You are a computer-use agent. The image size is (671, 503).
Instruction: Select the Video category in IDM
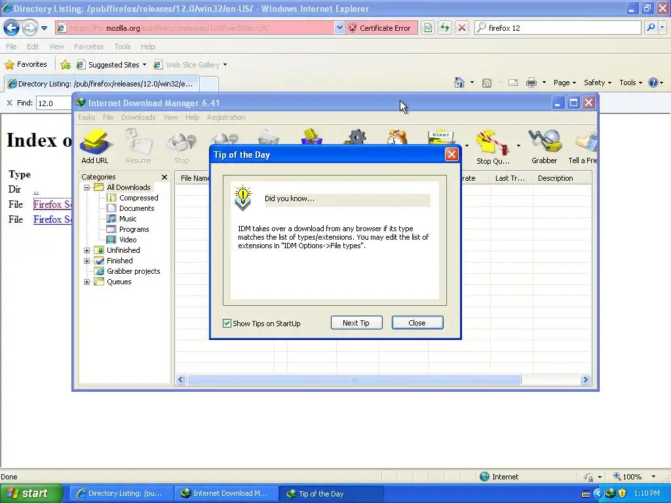click(128, 240)
